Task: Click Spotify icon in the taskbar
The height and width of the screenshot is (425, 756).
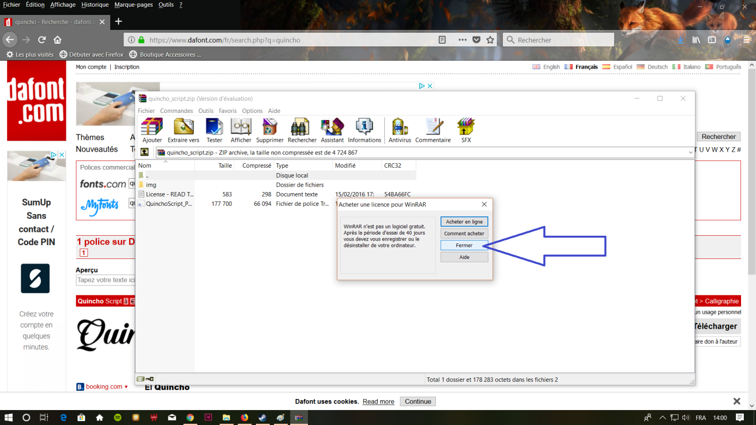Action: (x=117, y=417)
